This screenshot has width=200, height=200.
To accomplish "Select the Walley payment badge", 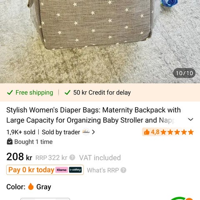I will 75,170.
